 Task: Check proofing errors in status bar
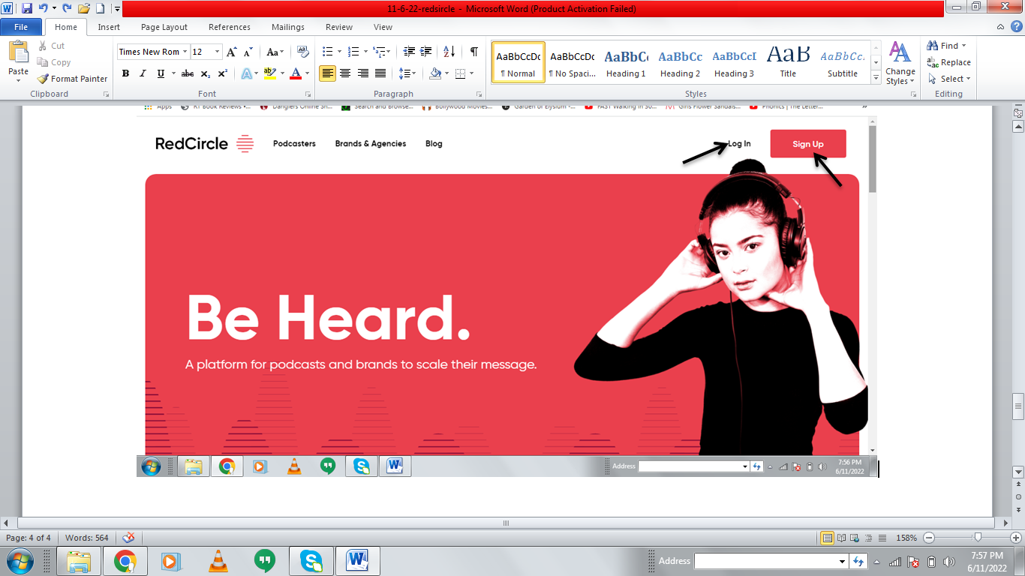click(x=128, y=538)
